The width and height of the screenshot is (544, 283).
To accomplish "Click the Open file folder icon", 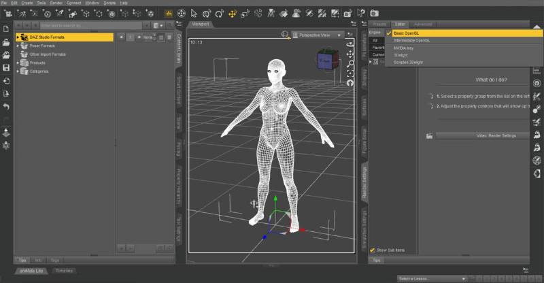I will point(6,42).
